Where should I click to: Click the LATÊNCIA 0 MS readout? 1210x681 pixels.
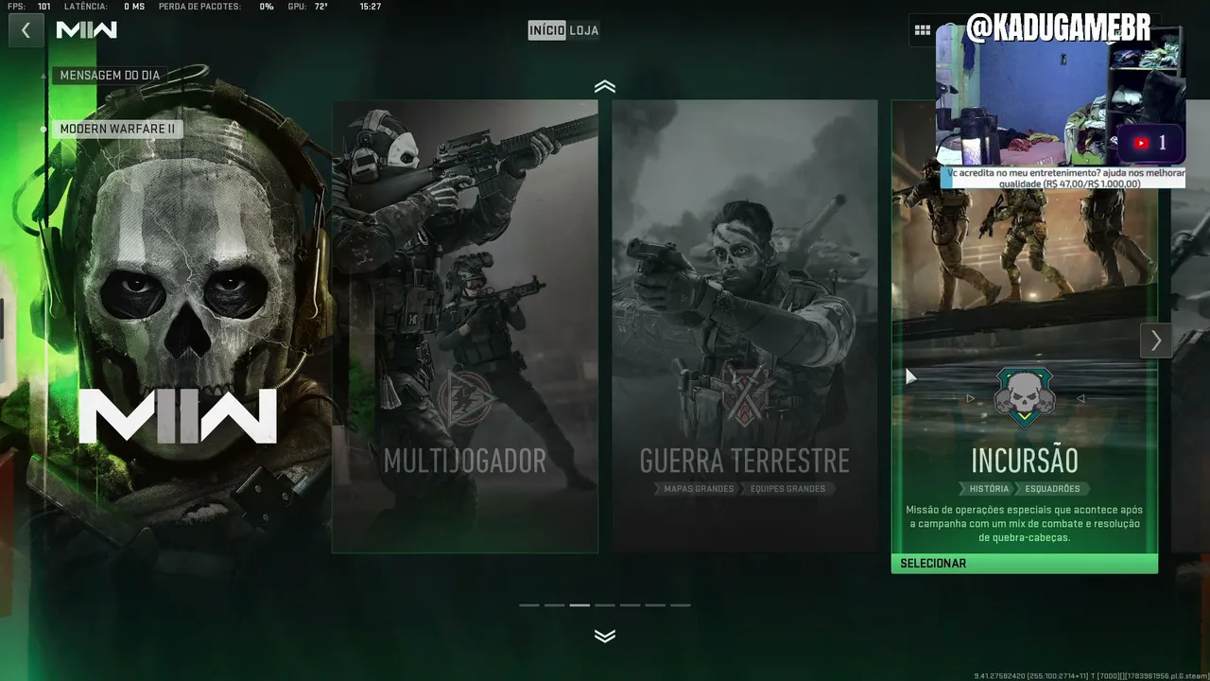(x=105, y=7)
